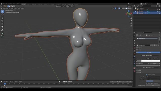Select the Move tool
This screenshot has height=91, width=161.
[2, 18]
